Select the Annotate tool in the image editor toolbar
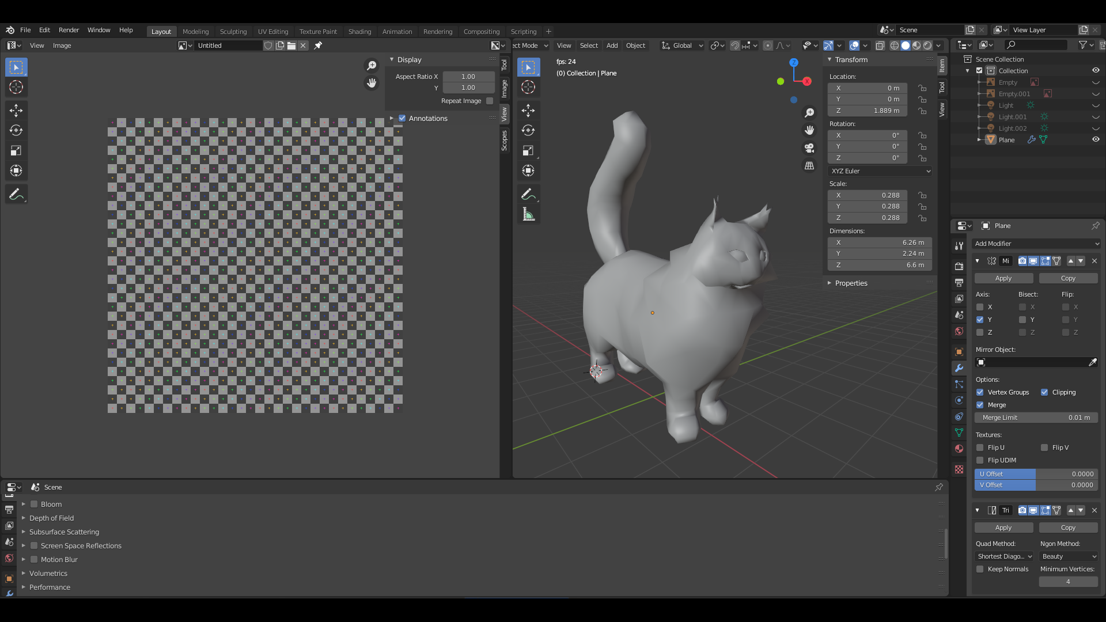Screen dimensions: 1106x622 click(x=16, y=195)
